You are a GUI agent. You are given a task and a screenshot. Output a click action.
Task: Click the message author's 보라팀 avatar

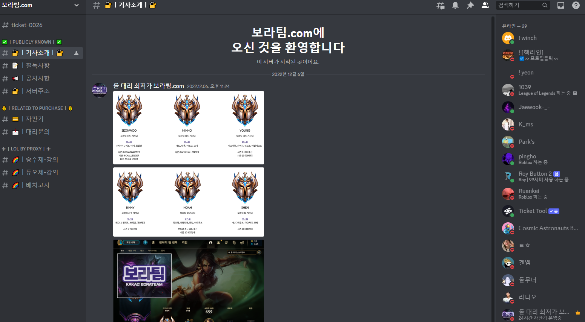pyautogui.click(x=100, y=90)
